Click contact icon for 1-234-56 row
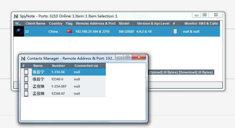 click(26, 72)
